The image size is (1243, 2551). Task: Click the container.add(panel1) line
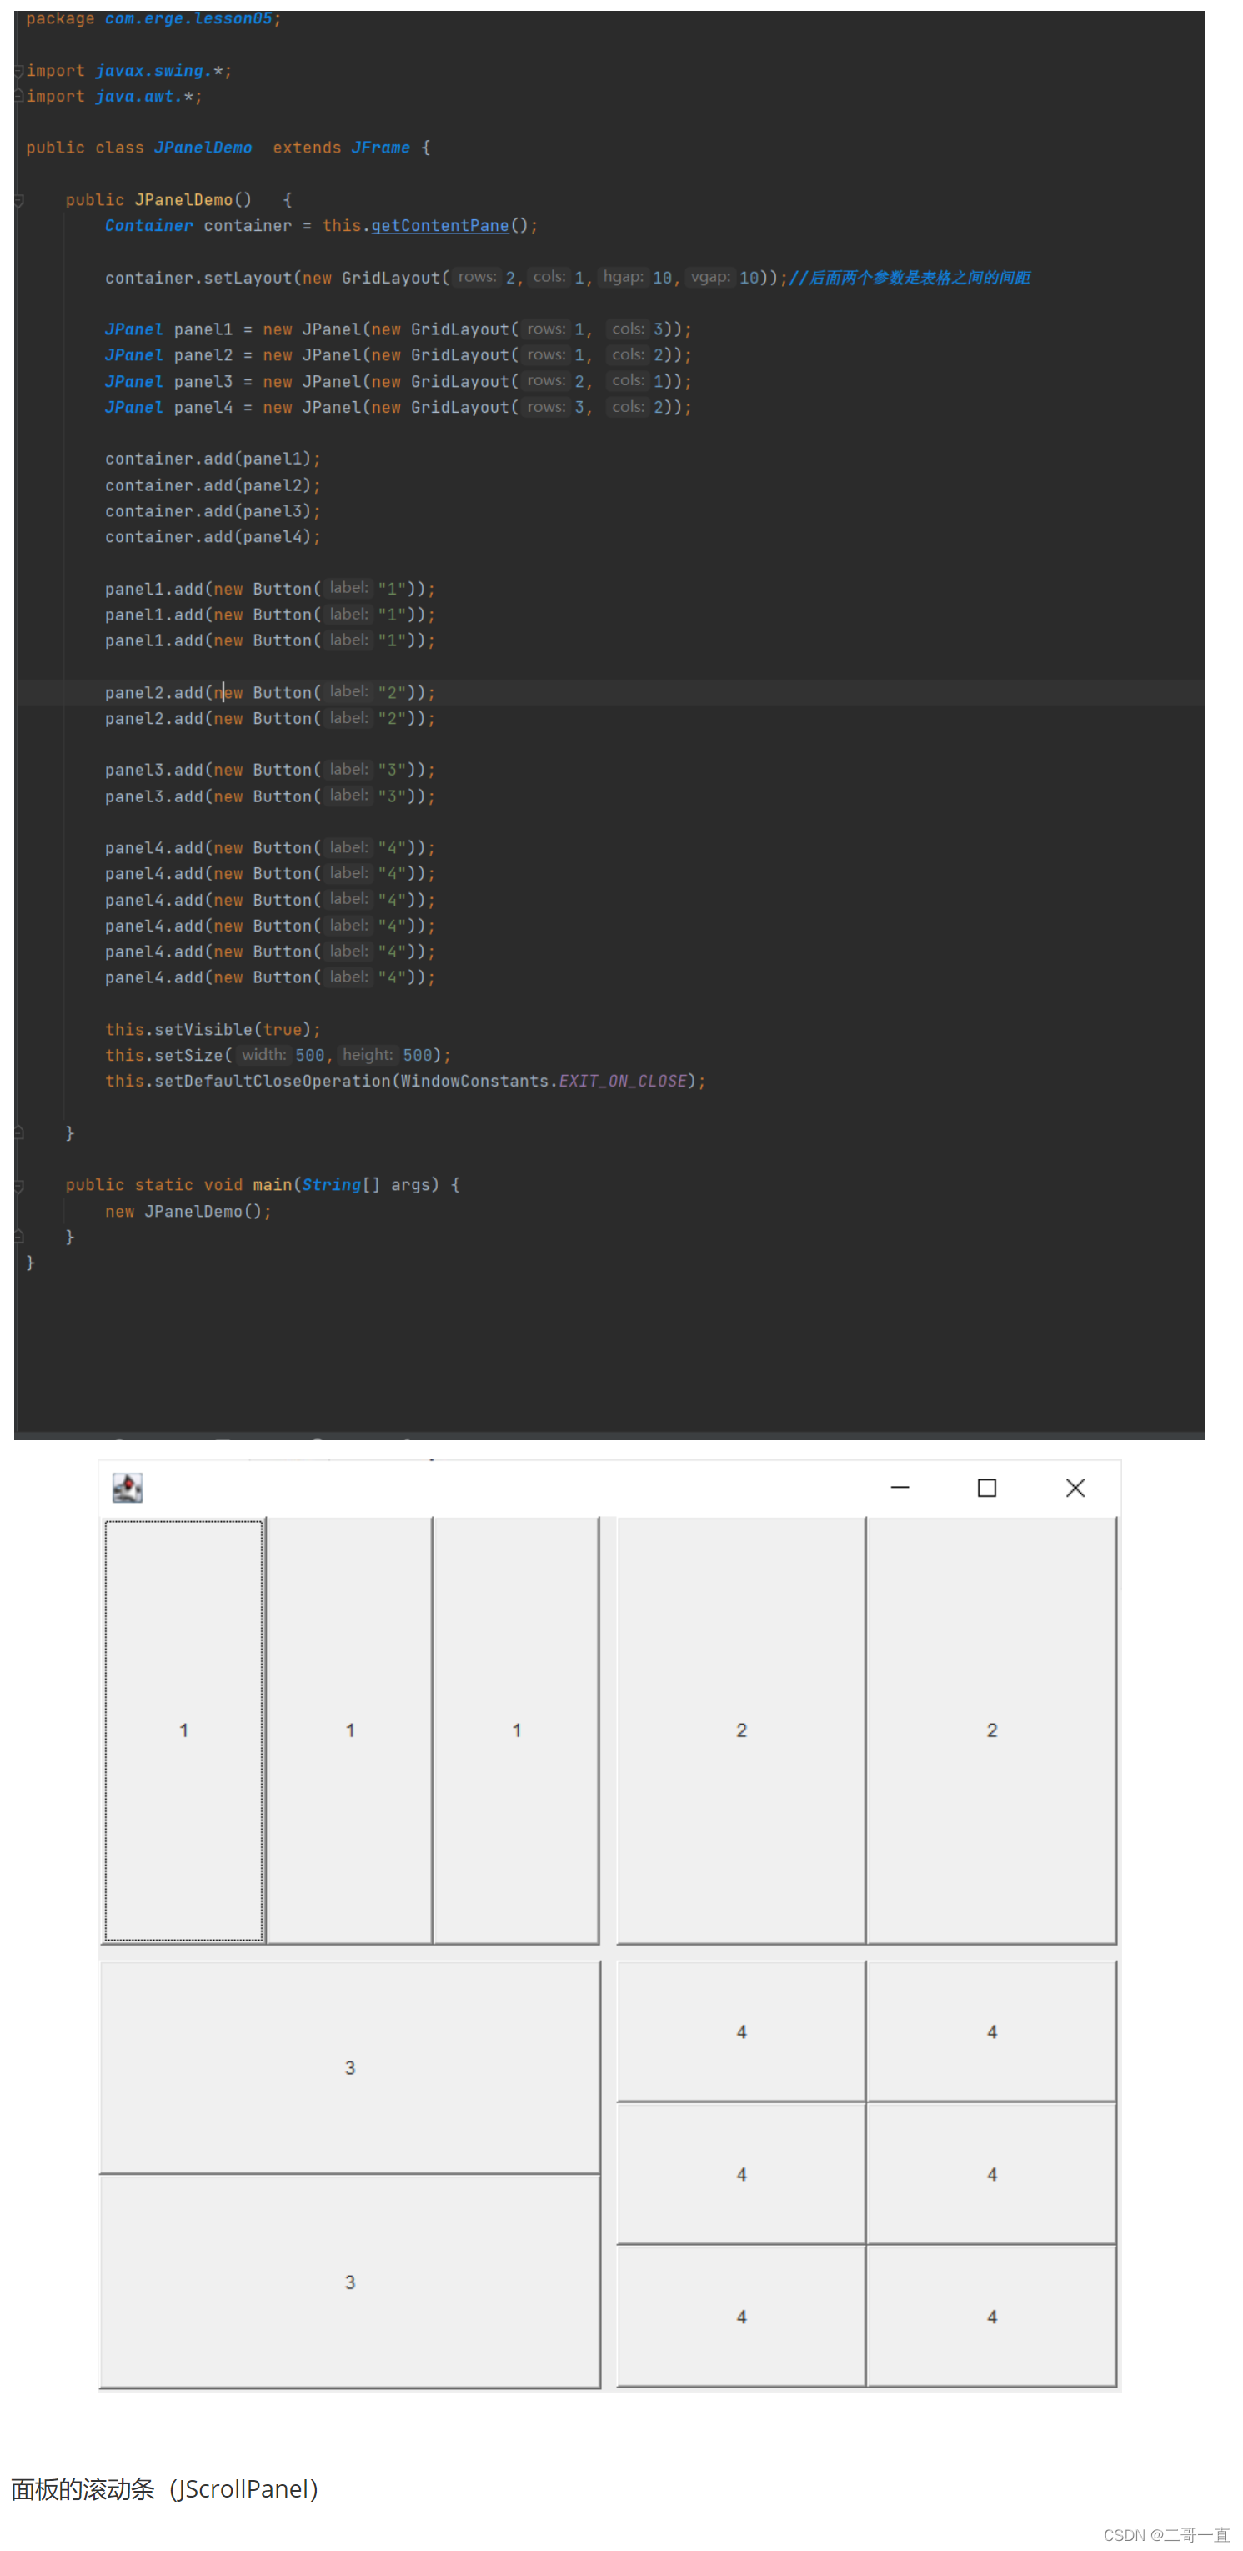coord(213,459)
